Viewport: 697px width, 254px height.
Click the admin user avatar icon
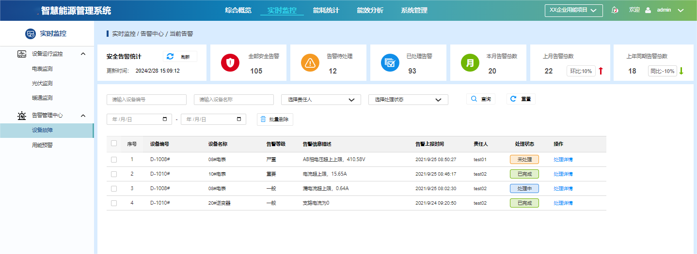648,10
